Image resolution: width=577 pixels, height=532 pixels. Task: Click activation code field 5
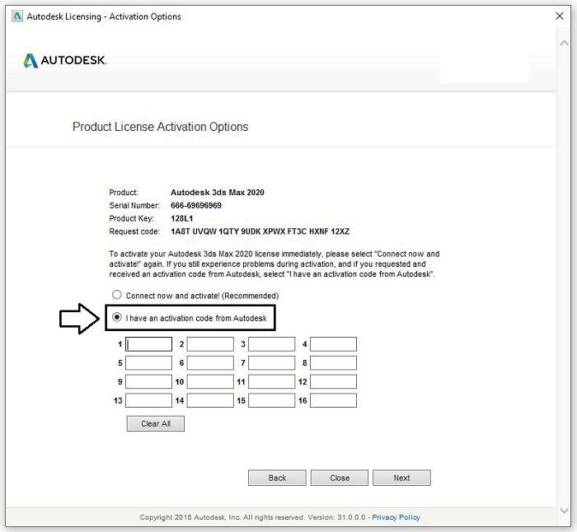[148, 363]
